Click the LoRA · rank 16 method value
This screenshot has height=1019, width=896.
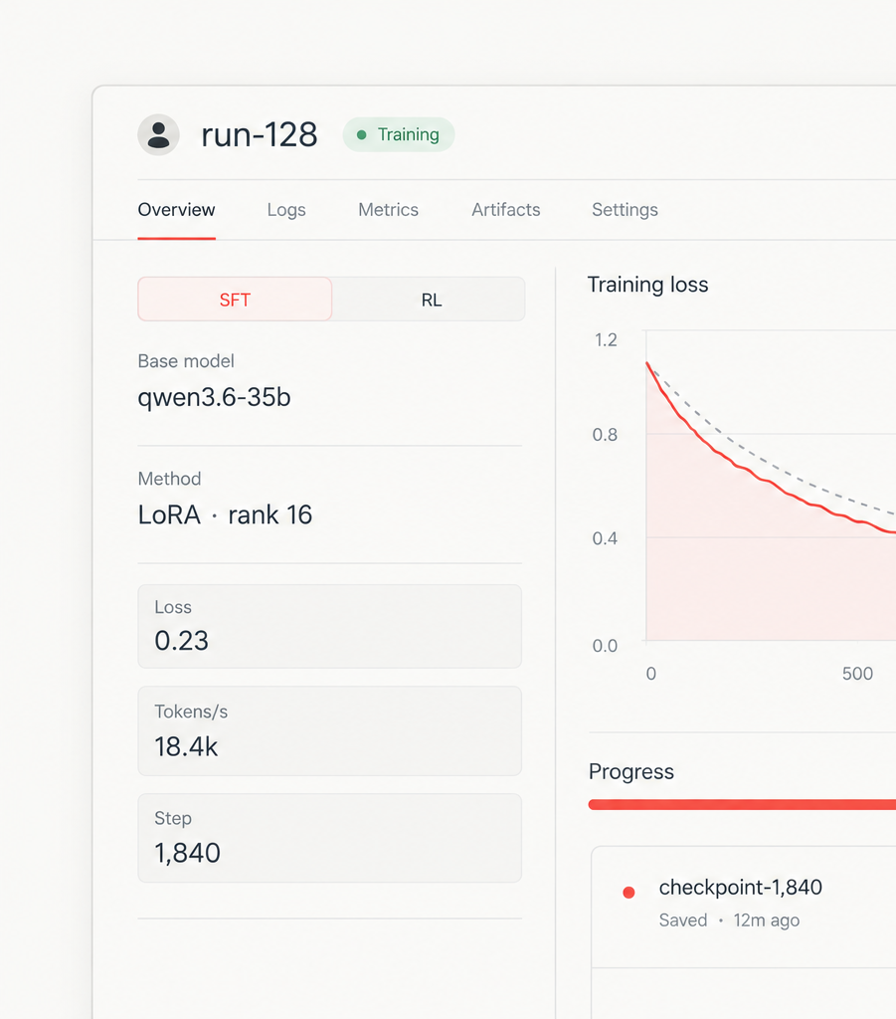point(225,514)
